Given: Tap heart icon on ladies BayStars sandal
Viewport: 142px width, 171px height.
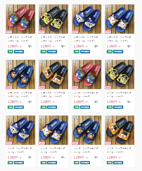Looking at the screenshot, I should point(129,46).
